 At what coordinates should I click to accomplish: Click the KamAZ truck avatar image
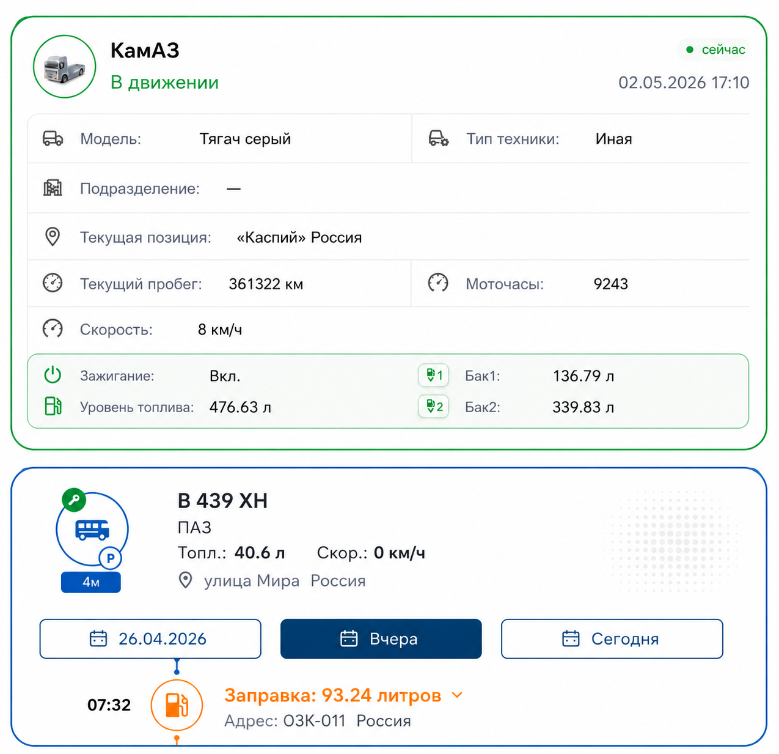tap(64, 67)
